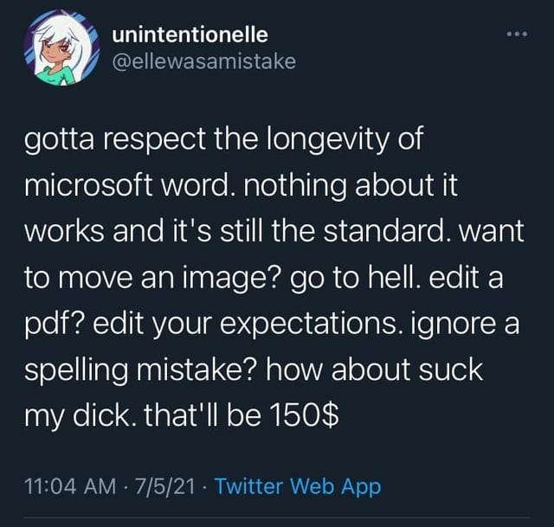Click the @ellewasamistake handle
Image resolution: width=554 pixels, height=527 pixels.
pyautogui.click(x=204, y=61)
